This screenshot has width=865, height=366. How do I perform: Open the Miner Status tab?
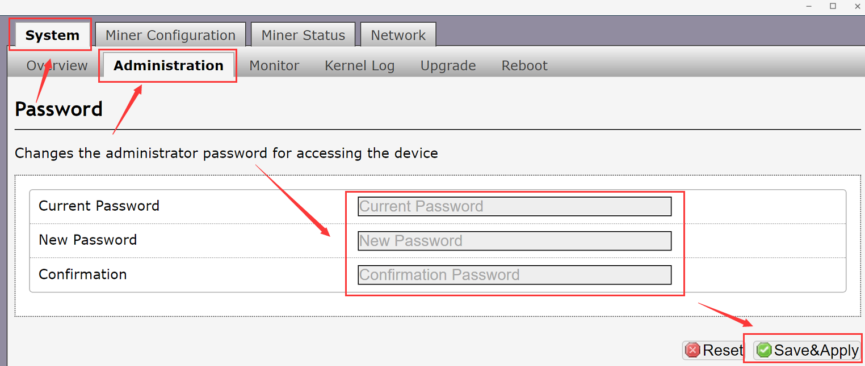tap(303, 35)
